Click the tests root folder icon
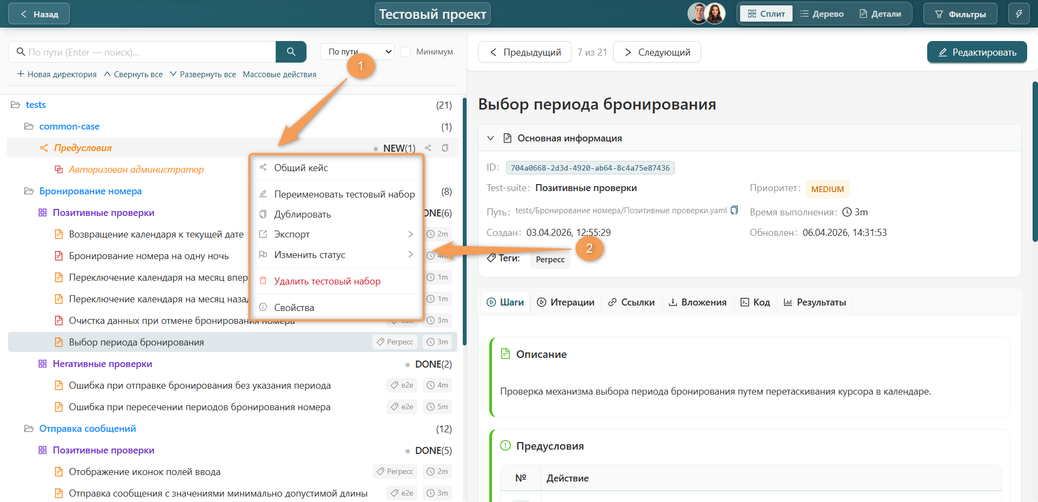The width and height of the screenshot is (1038, 502). [16, 105]
